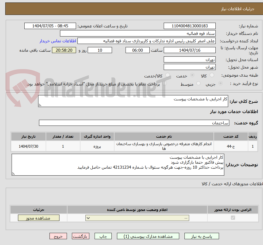Click the الزامی بودن ارائه مجوز checkbox
The width and height of the screenshot is (263, 245).
point(233,218)
